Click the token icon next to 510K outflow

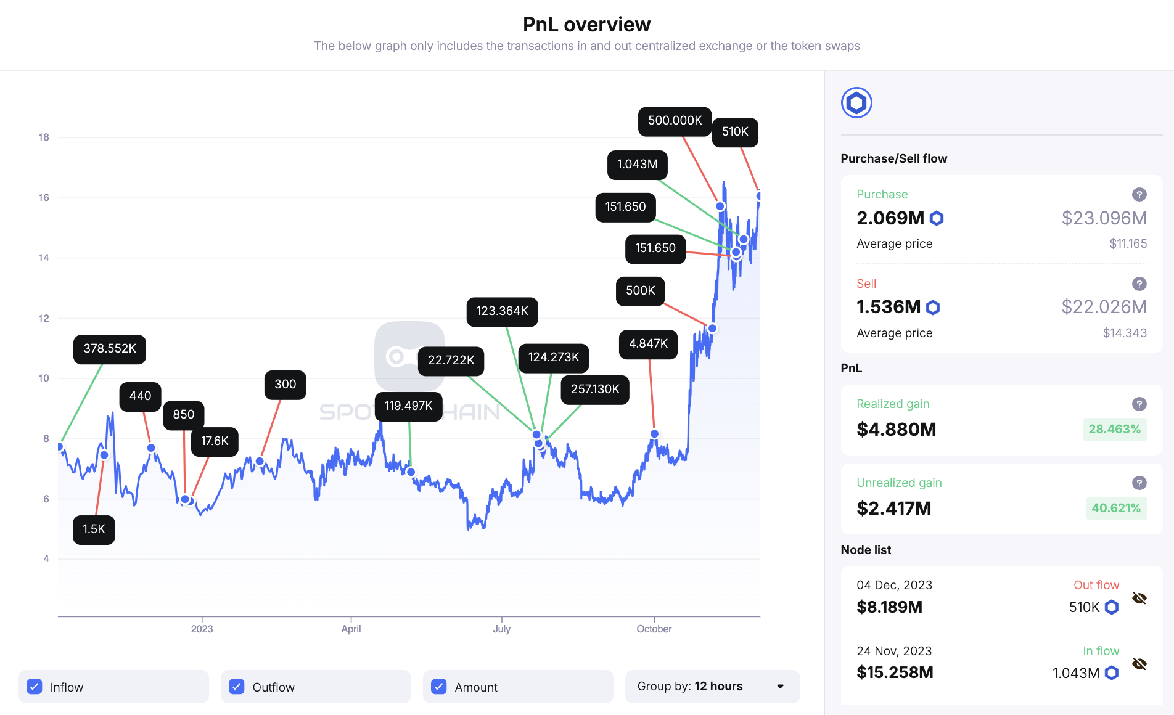point(1111,608)
